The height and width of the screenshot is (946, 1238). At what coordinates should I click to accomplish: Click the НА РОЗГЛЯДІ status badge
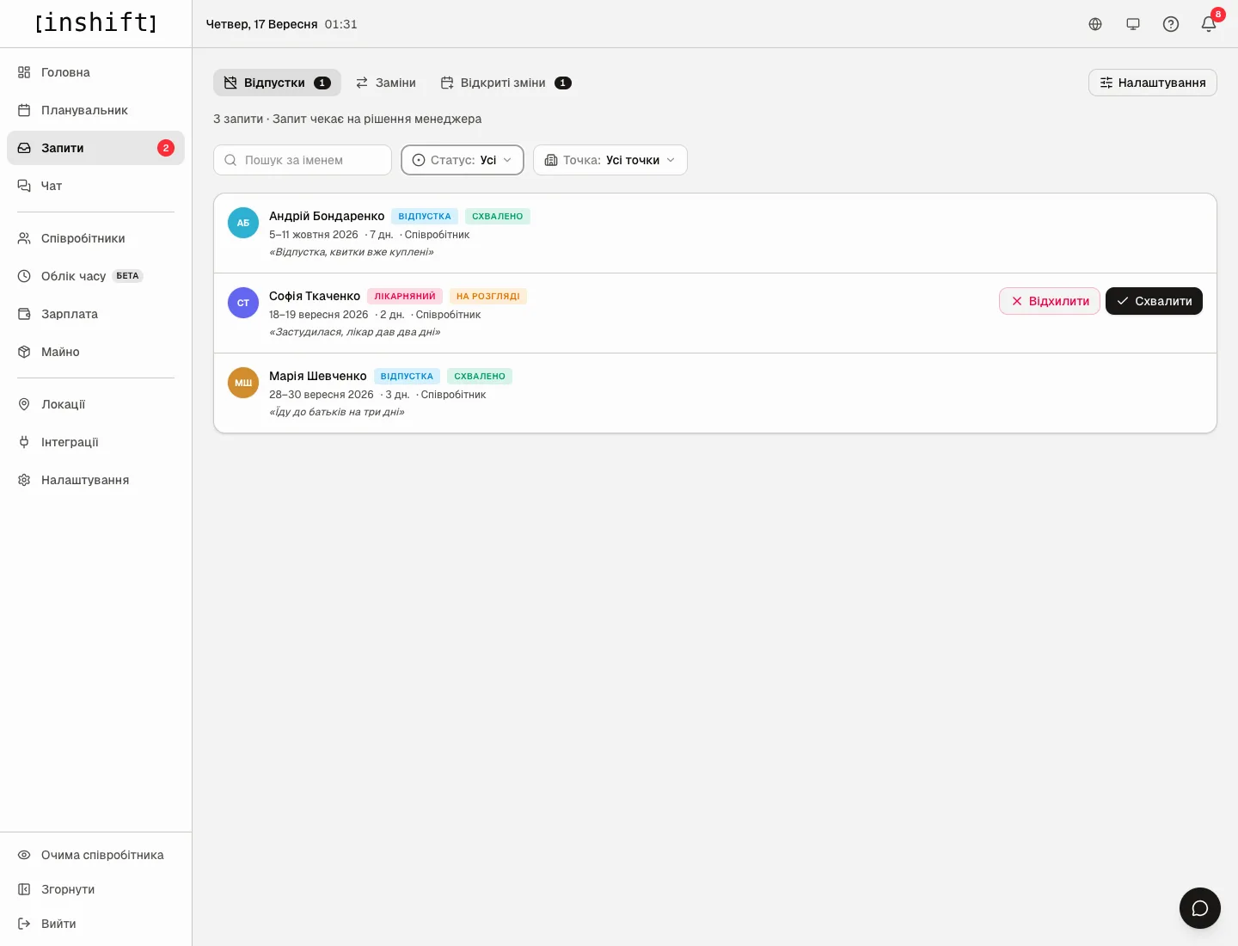tap(488, 296)
